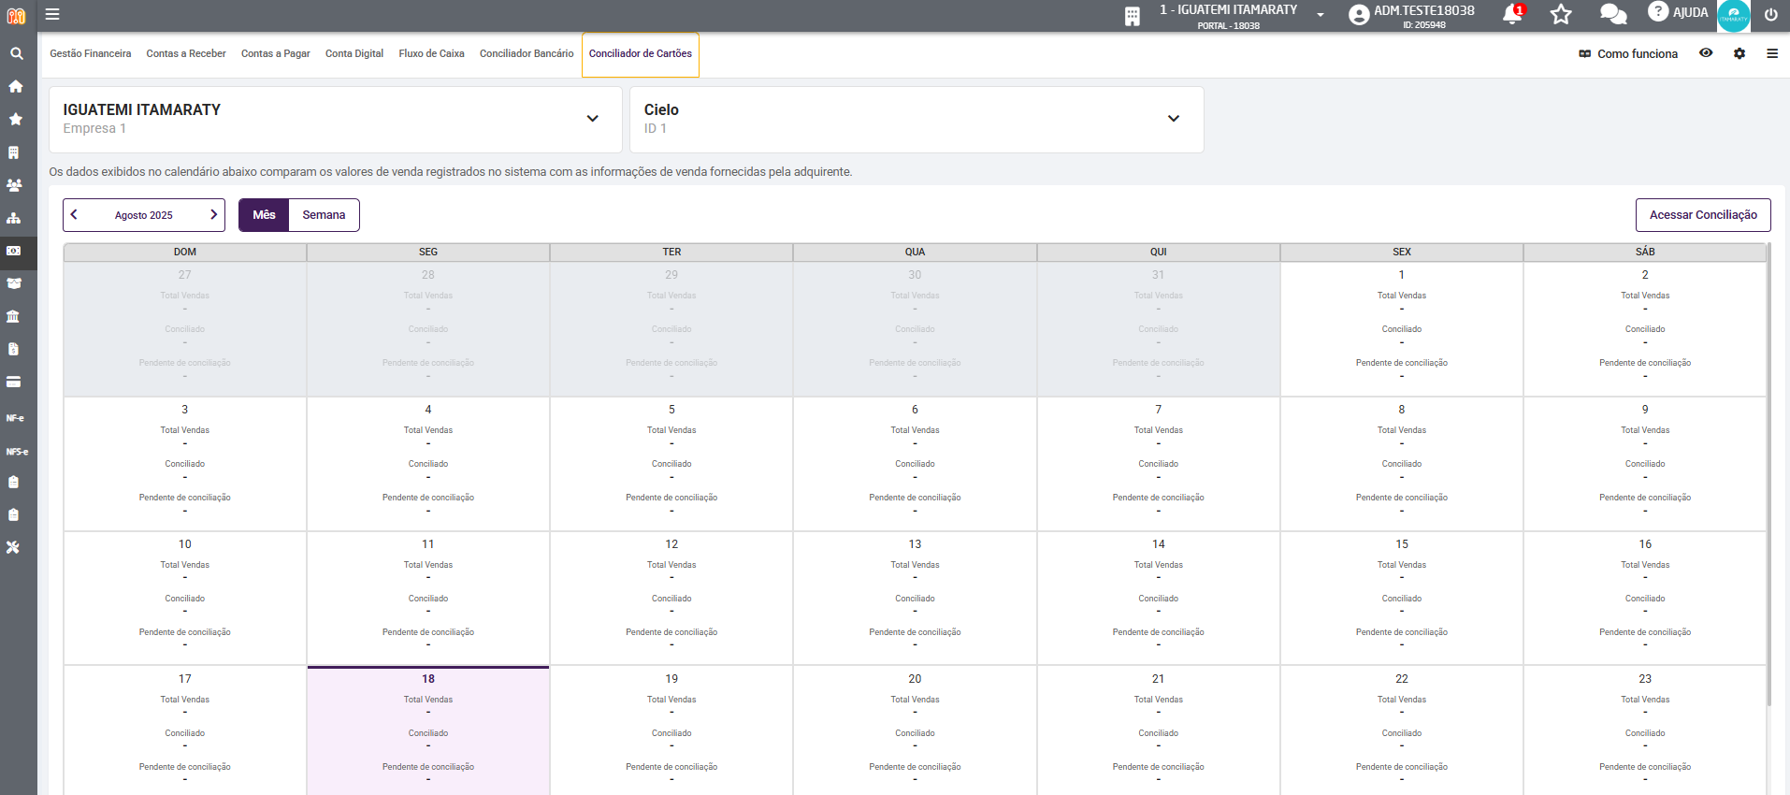Toggle the eye visibility icon
Screen dimensions: 1790x795
coord(1706,53)
